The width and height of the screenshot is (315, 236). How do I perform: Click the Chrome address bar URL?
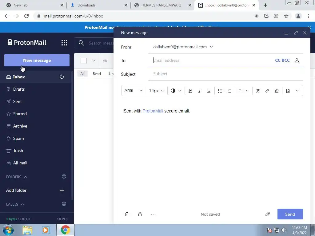tap(73, 16)
